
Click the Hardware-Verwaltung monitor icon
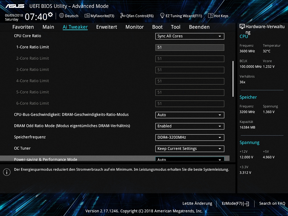point(242,27)
